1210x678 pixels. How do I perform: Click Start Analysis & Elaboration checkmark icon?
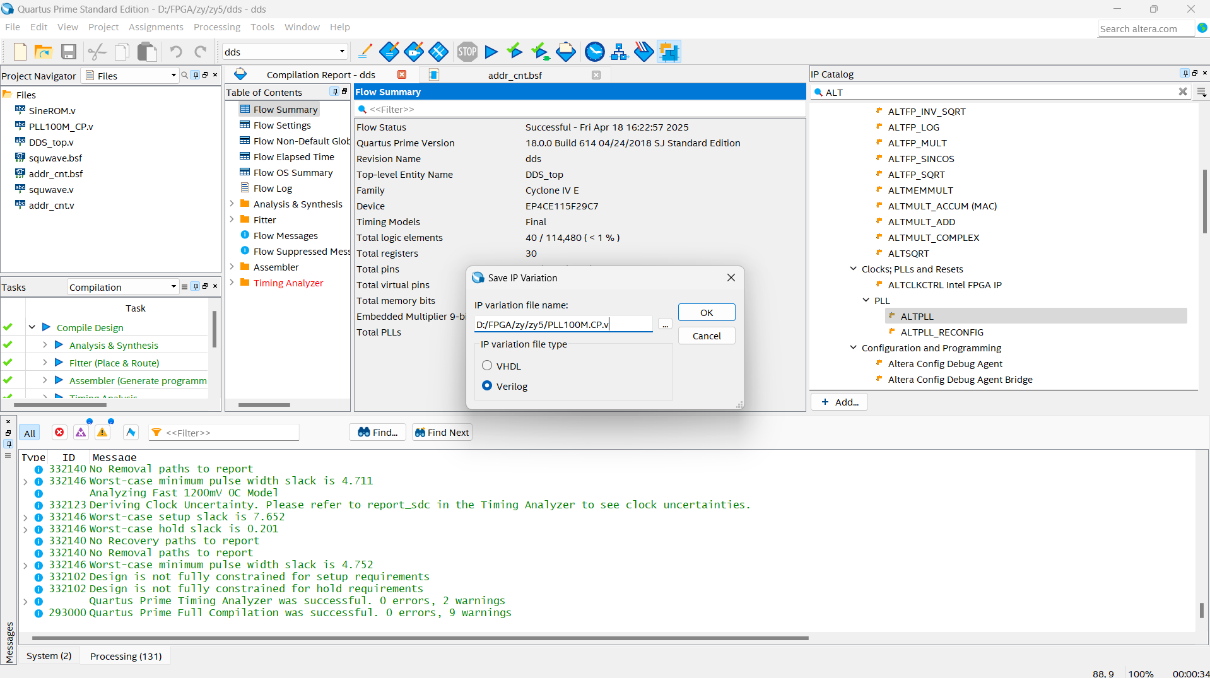pos(515,52)
